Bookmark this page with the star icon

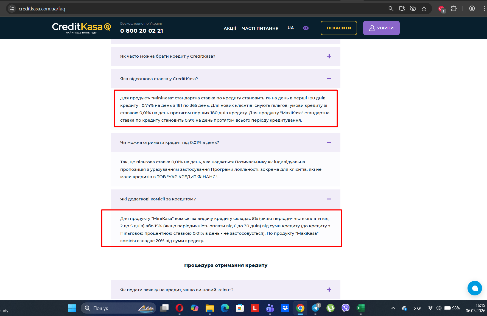point(424,9)
